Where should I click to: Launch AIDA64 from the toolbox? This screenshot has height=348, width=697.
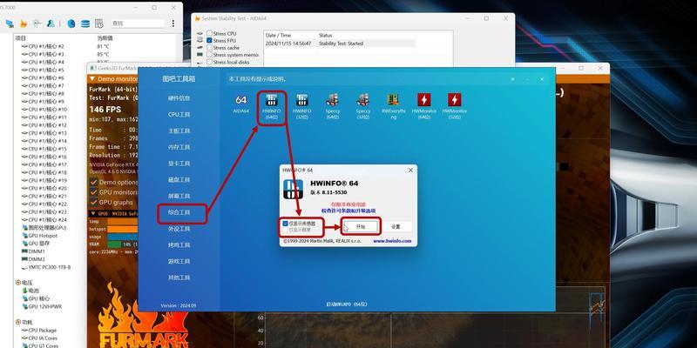[241, 104]
